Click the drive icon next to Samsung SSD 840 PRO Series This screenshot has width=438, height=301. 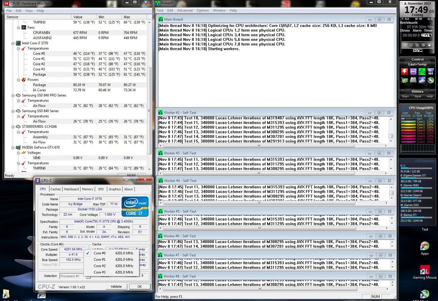18,95
